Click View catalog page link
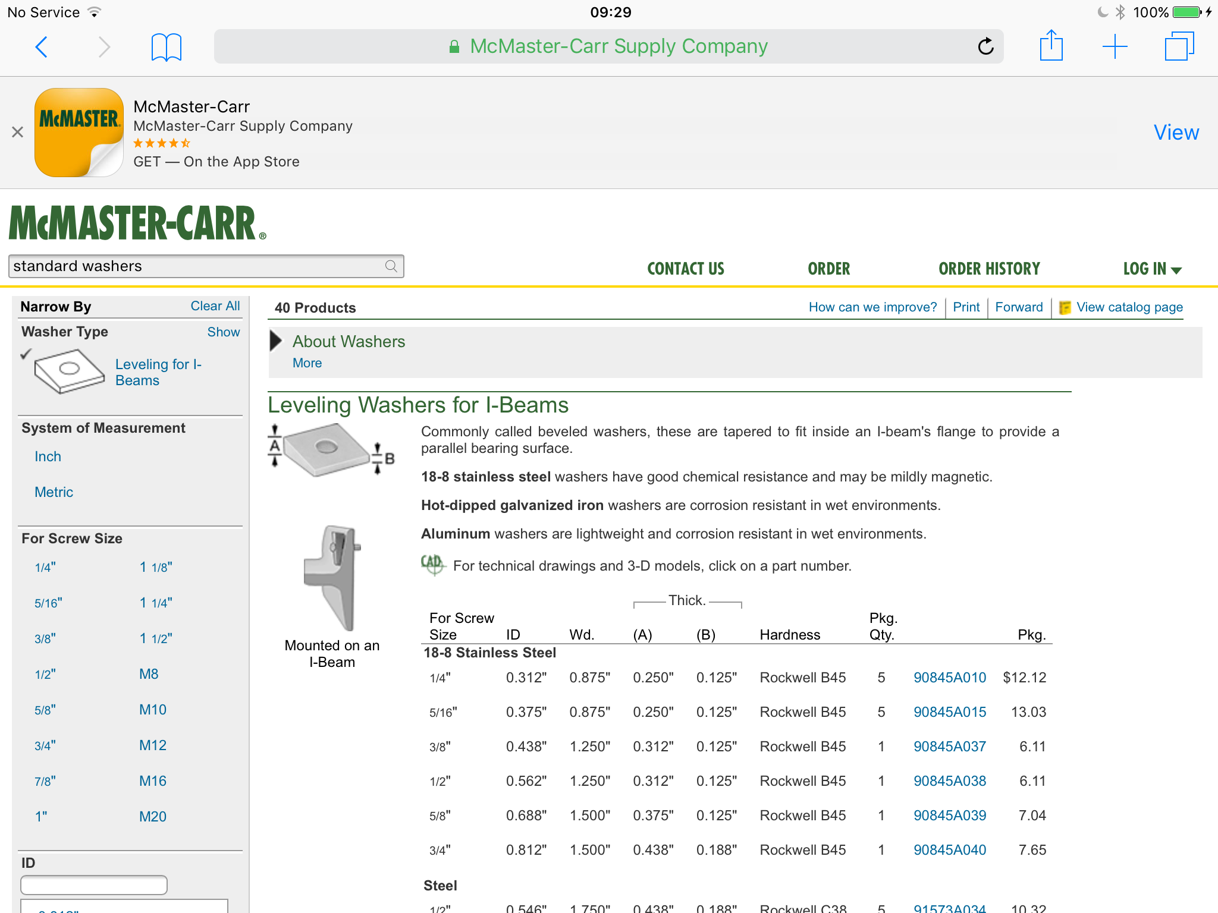 (1129, 307)
